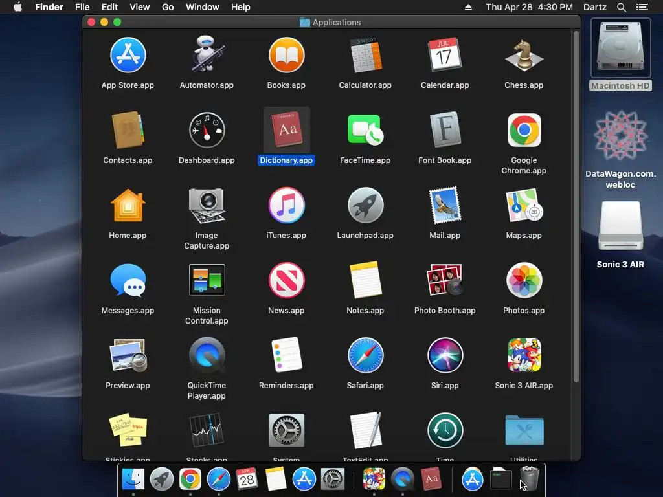Open System Preferences from the Dock
Screen dimensions: 663x497
coord(333,479)
